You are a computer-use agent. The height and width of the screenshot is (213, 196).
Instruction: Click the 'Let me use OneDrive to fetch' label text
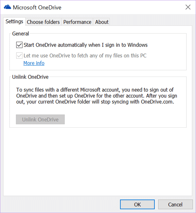pos(85,55)
